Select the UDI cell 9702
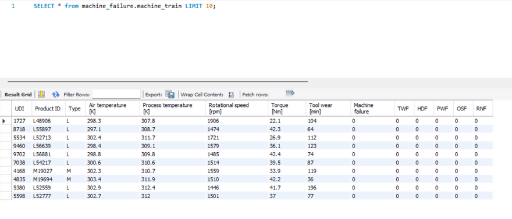The image size is (512, 219). pos(22,154)
